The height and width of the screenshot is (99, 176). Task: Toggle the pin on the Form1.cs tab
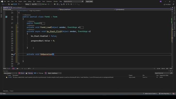10,7
